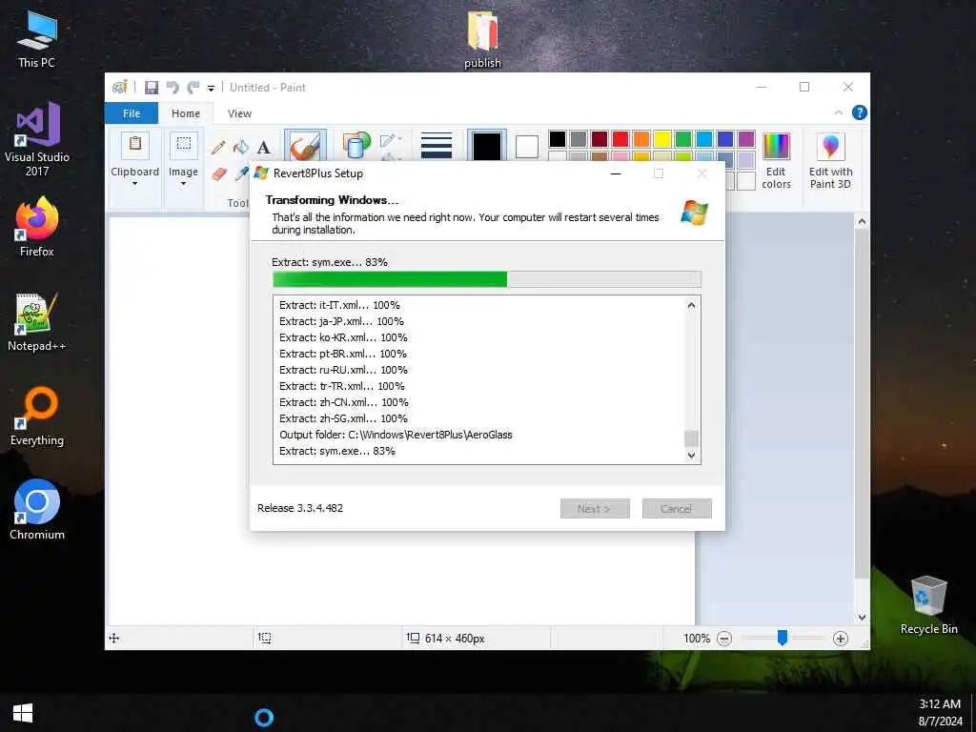This screenshot has width=976, height=732.
Task: Click the Save icon in Paint's quick access toolbar
Action: click(x=152, y=88)
